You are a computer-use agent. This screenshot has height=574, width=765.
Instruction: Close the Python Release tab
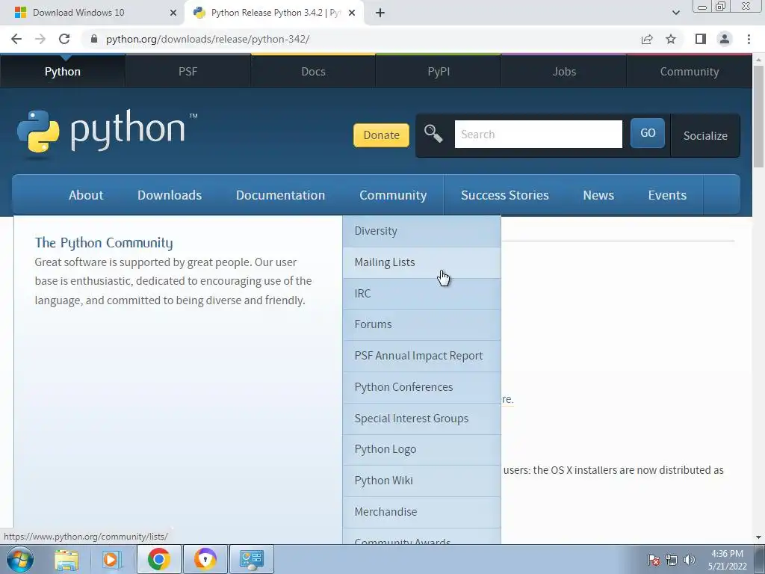(352, 13)
